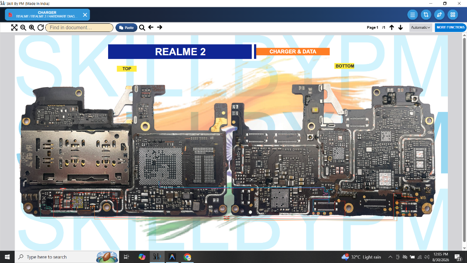This screenshot has width=467, height=263.
Task: Open the MORE FUNCTIONS button
Action: pos(450,27)
